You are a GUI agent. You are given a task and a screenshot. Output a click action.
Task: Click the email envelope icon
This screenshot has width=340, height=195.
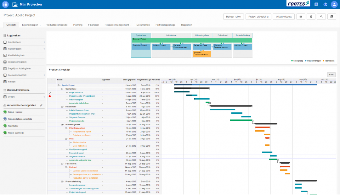(x=300, y=16)
